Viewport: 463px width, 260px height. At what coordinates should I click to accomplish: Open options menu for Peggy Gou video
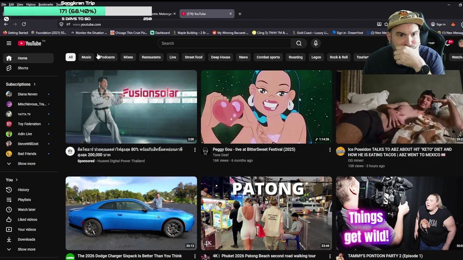click(x=330, y=149)
